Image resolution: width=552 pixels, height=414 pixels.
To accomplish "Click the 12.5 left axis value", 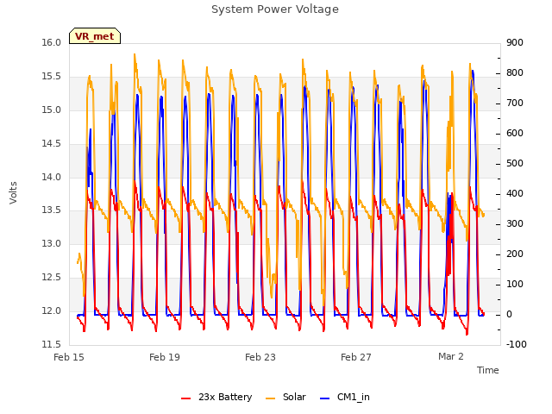I will [52, 278].
